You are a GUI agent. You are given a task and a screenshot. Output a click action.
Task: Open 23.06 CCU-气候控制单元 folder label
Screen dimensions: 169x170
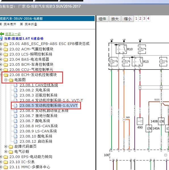[x=31, y=69]
